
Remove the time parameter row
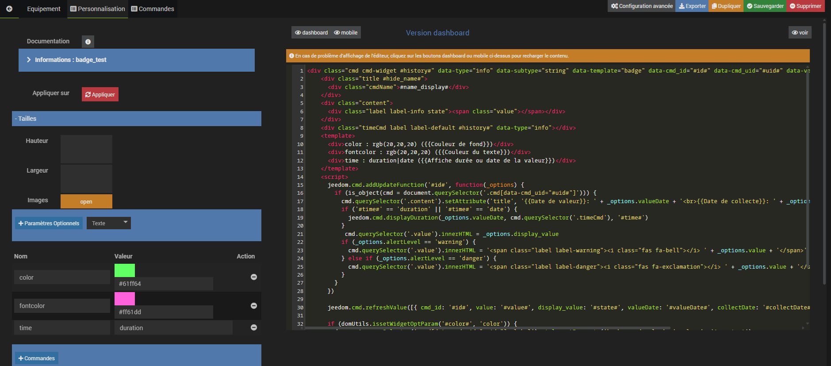point(254,327)
